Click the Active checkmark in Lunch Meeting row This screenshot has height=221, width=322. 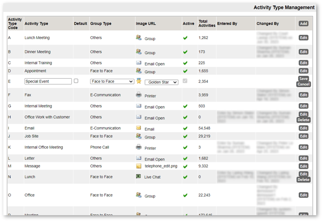pyautogui.click(x=185, y=38)
